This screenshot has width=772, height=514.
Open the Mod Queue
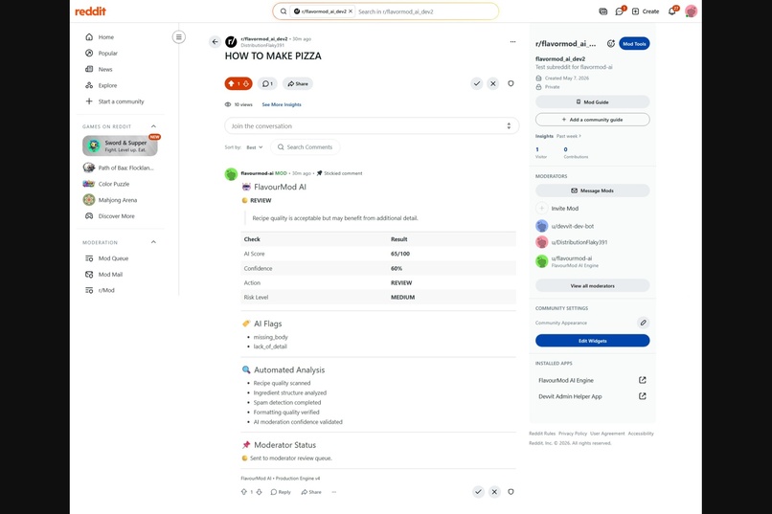point(113,258)
